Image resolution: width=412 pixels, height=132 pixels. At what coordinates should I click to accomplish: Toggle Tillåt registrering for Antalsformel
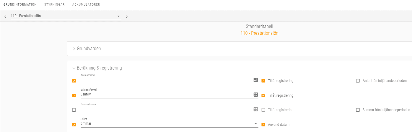point(263,81)
